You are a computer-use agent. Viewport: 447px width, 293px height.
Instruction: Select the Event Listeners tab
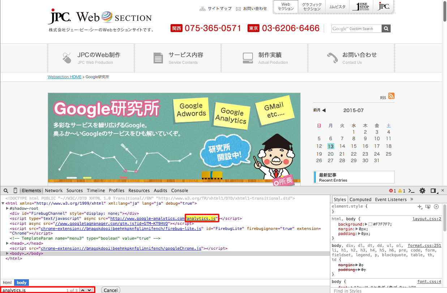coord(391,200)
